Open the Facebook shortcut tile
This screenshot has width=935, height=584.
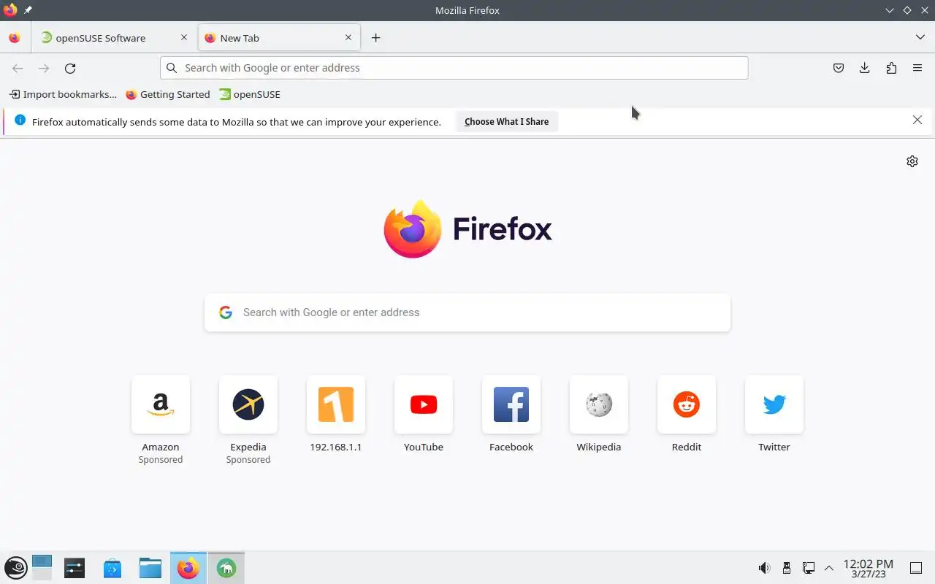pyautogui.click(x=511, y=404)
